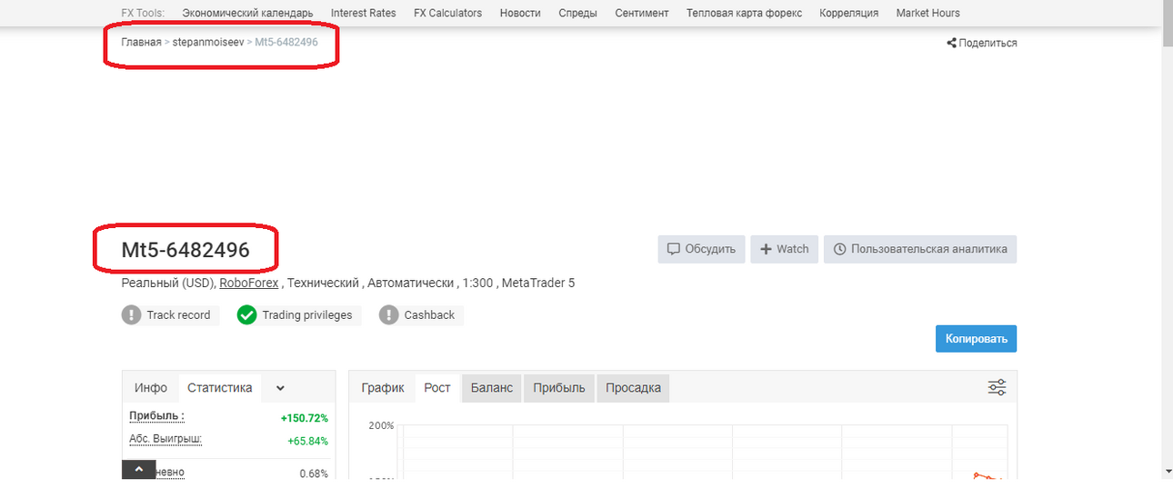Click the scrollbar down arrow
1173x488 pixels.
[x=1167, y=472]
